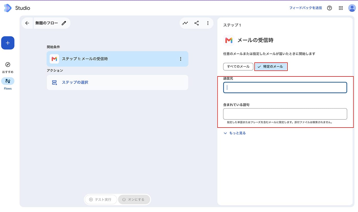Image resolution: width=358 pixels, height=212 pixels.
Task: Click the Studio logo icon
Action: coord(8,8)
